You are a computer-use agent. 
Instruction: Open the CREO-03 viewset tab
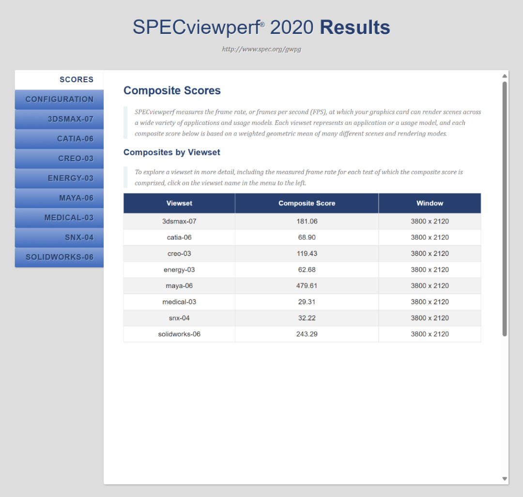click(59, 158)
